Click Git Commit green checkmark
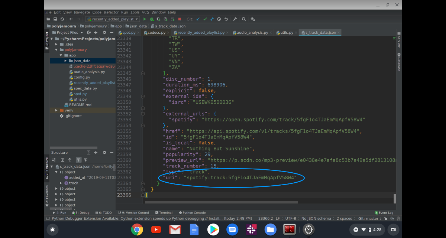Screen dimensions: 446x238 pyautogui.click(x=205, y=19)
